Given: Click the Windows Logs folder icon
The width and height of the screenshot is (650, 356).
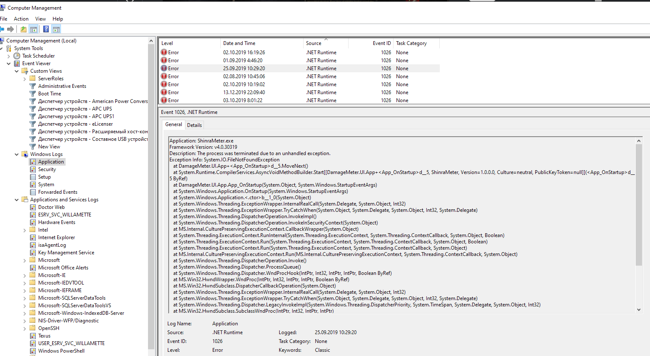Looking at the screenshot, I should [25, 154].
